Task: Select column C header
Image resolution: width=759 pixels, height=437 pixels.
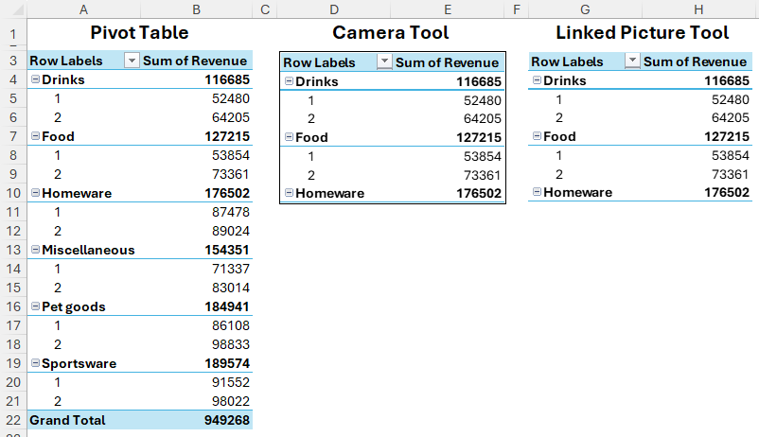Action: click(x=265, y=9)
